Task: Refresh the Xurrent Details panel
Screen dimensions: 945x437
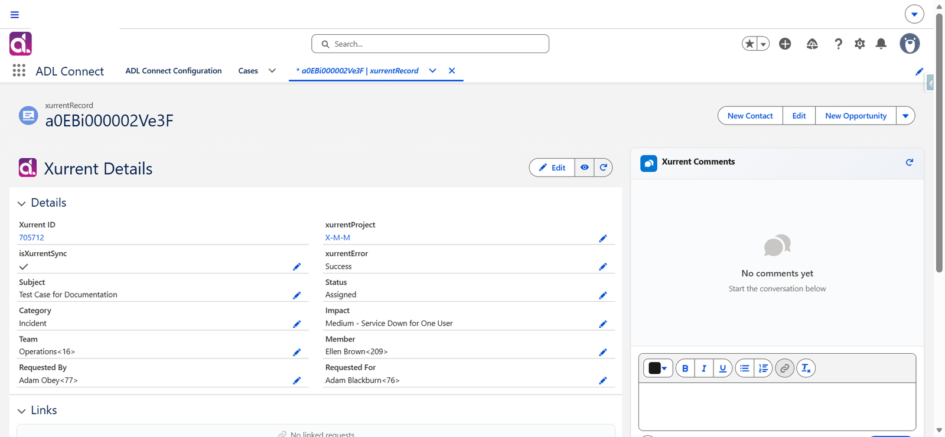Action: point(603,168)
